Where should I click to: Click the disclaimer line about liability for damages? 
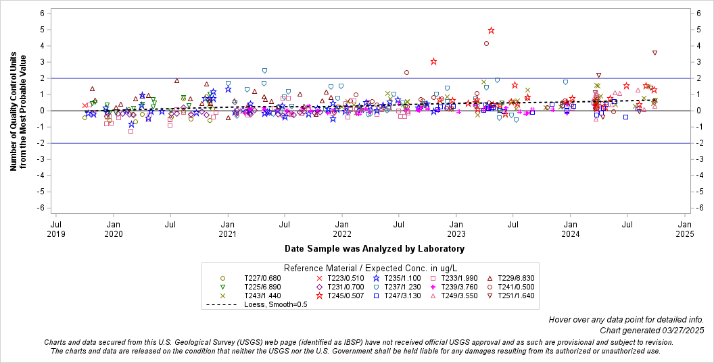[x=356, y=351]
